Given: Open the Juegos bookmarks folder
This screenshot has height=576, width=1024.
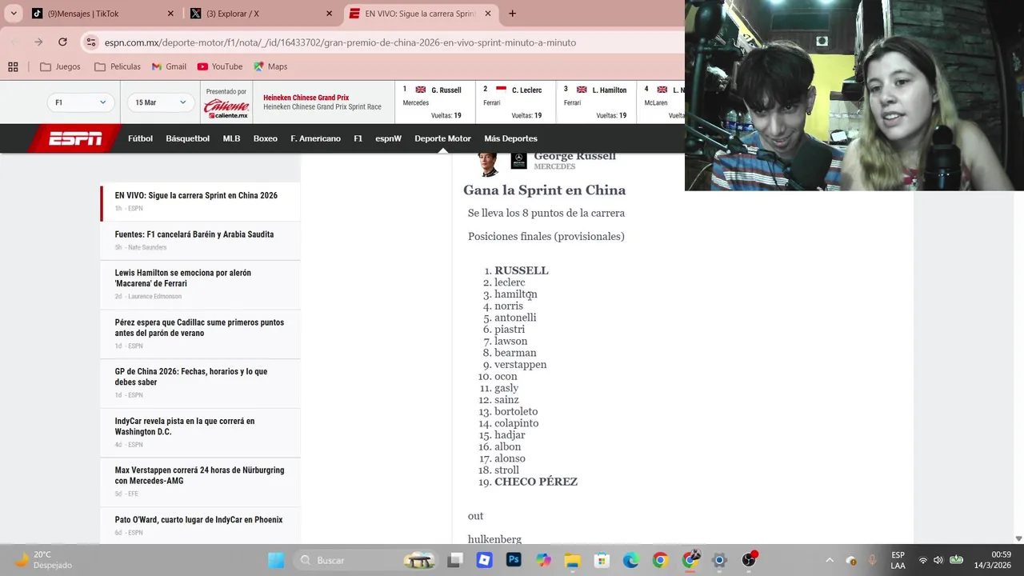Looking at the screenshot, I should pyautogui.click(x=60, y=66).
